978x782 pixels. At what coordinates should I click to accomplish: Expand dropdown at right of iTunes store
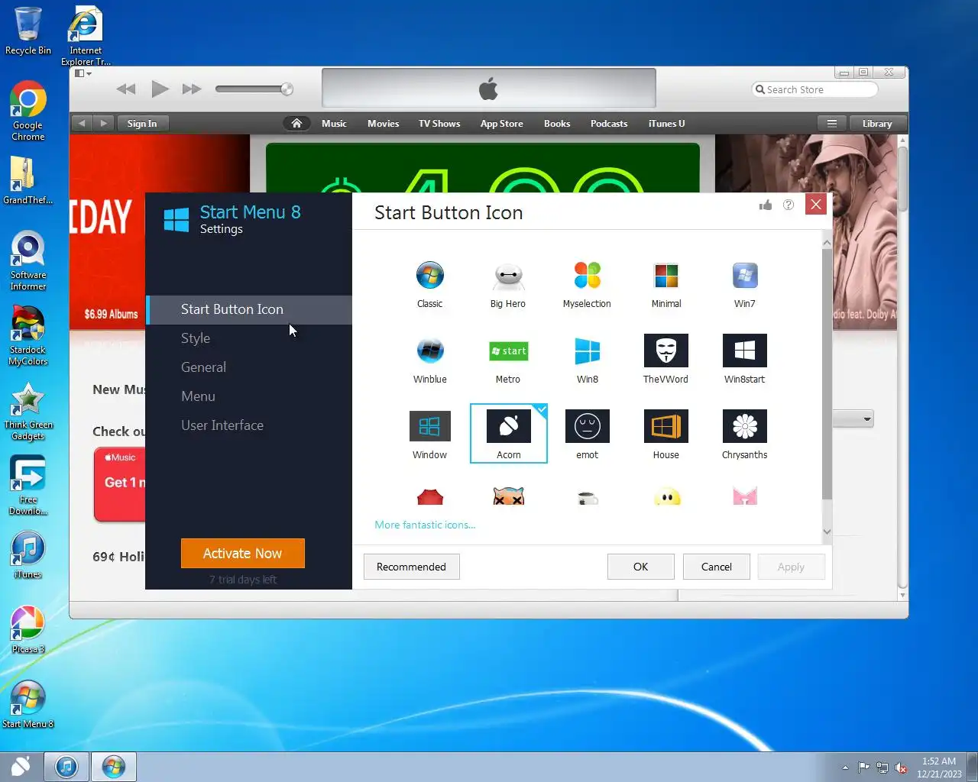866,418
